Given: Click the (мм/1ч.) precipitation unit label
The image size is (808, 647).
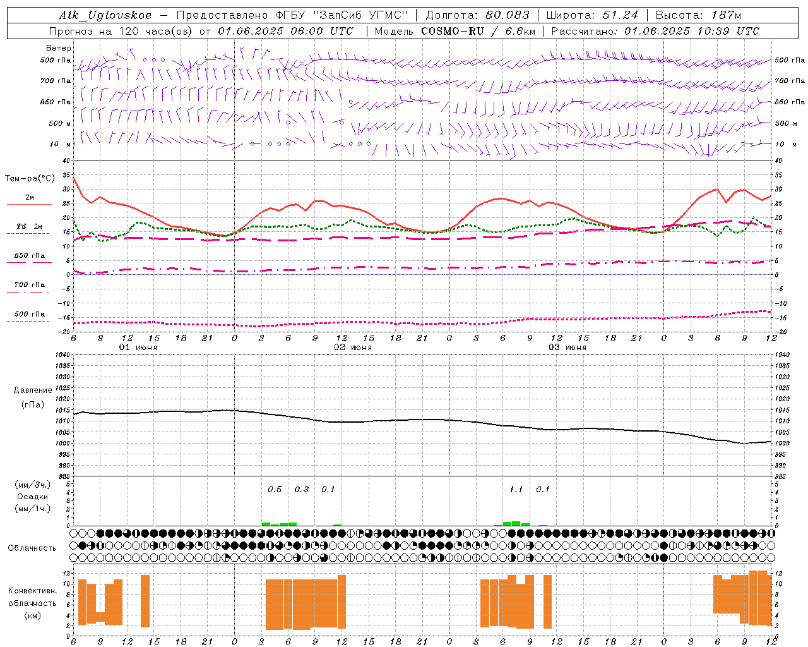Looking at the screenshot, I should click(33, 509).
